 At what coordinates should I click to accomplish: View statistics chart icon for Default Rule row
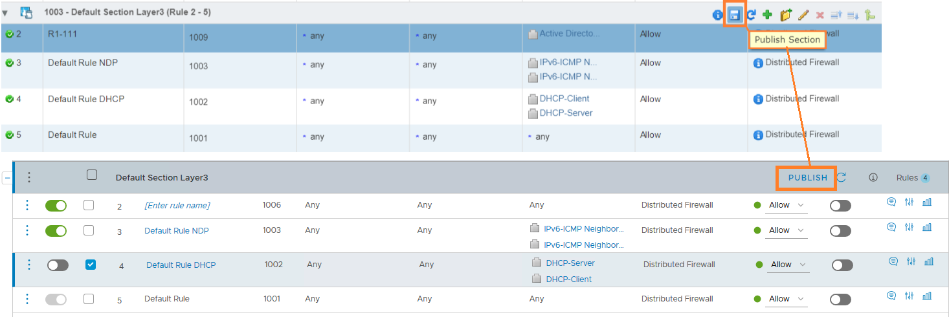927,296
